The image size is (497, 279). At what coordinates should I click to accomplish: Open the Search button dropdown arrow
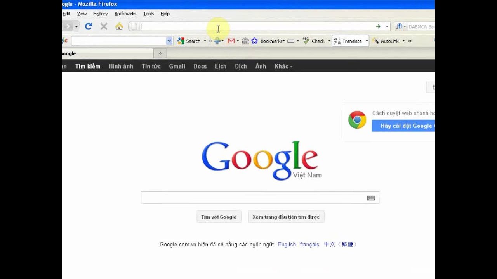tap(205, 41)
